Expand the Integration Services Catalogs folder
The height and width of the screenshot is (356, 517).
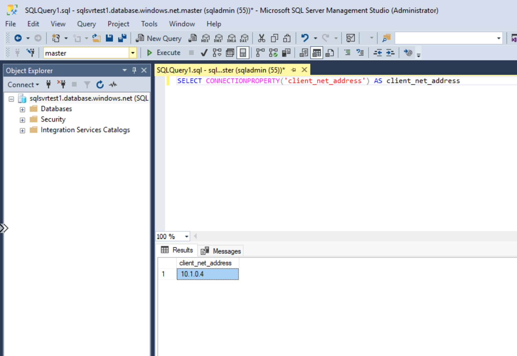(22, 131)
